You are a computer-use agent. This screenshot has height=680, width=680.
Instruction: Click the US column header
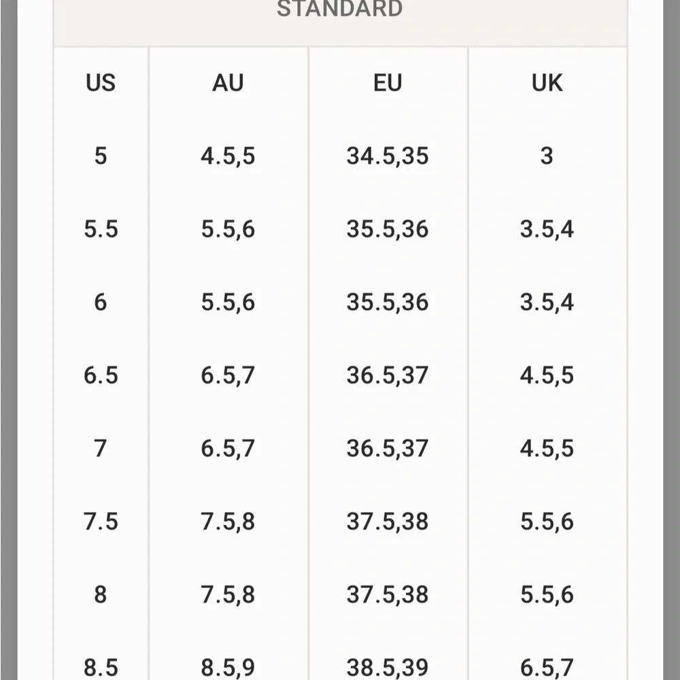101,82
